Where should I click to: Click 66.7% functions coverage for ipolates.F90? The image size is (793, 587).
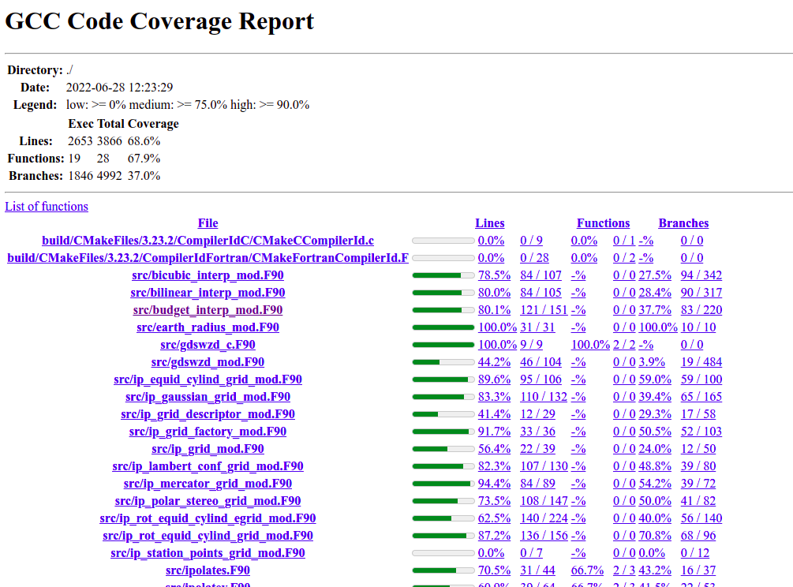coord(587,570)
